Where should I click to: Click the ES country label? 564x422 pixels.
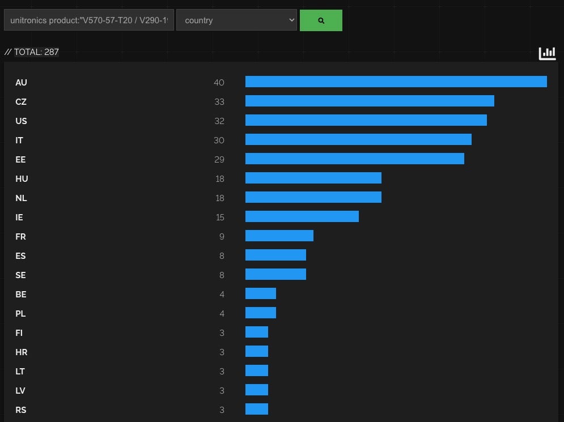click(x=20, y=256)
